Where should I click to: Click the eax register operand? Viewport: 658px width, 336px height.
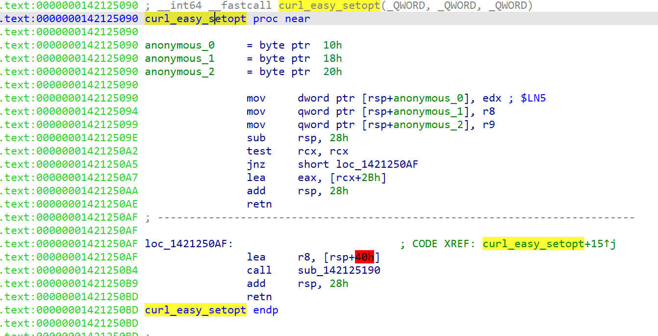click(x=307, y=178)
